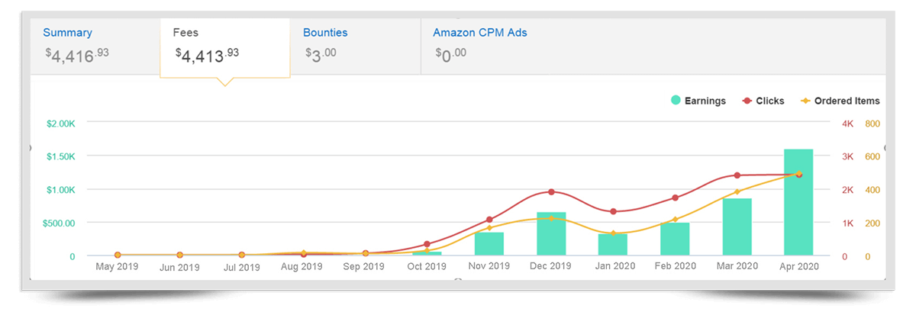Screen dimensions: 916x315
Task: Click the January 2020 earnings bar
Action: [613, 244]
